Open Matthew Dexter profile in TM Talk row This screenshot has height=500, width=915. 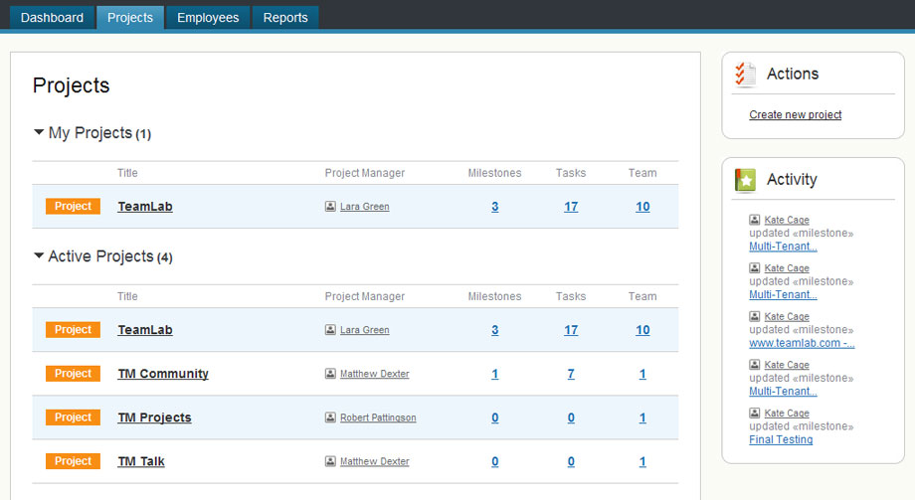[375, 461]
